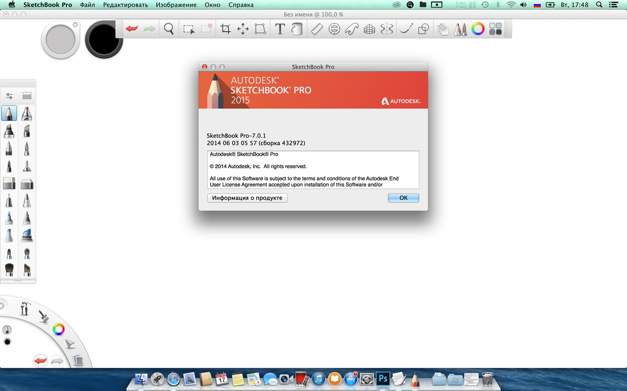This screenshot has height=391, width=627.
Task: Open the Layer editor from top toolbar
Action: pyautogui.click(x=443, y=29)
